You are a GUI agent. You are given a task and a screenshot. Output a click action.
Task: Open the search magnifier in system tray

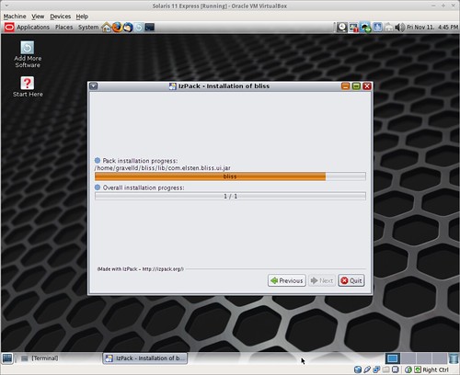342,28
